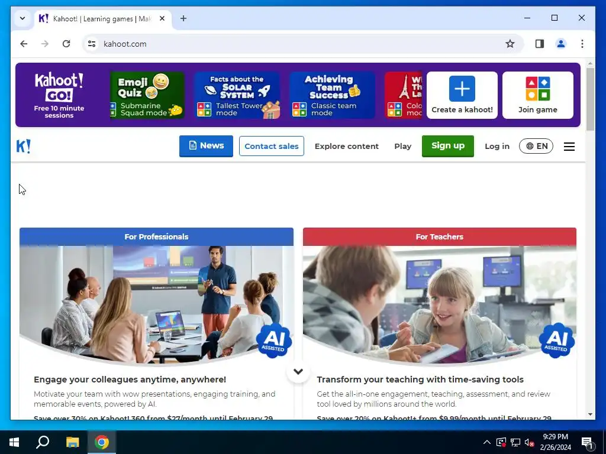Open Facts about the Solar System card
This screenshot has width=606, height=454.
tap(237, 95)
